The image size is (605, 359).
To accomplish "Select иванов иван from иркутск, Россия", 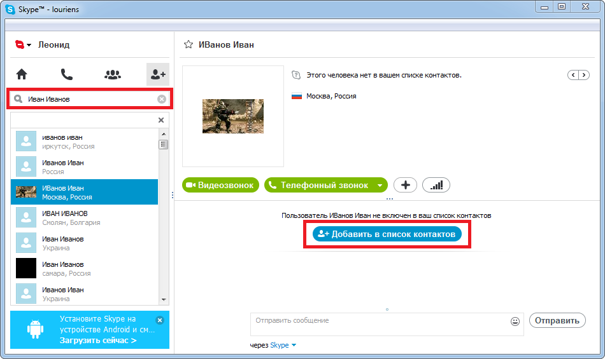I will pyautogui.click(x=84, y=142).
